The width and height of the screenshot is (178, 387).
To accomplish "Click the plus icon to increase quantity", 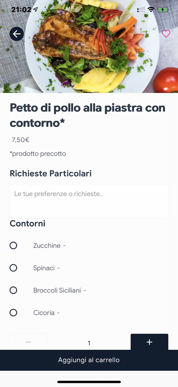I will pos(149,342).
